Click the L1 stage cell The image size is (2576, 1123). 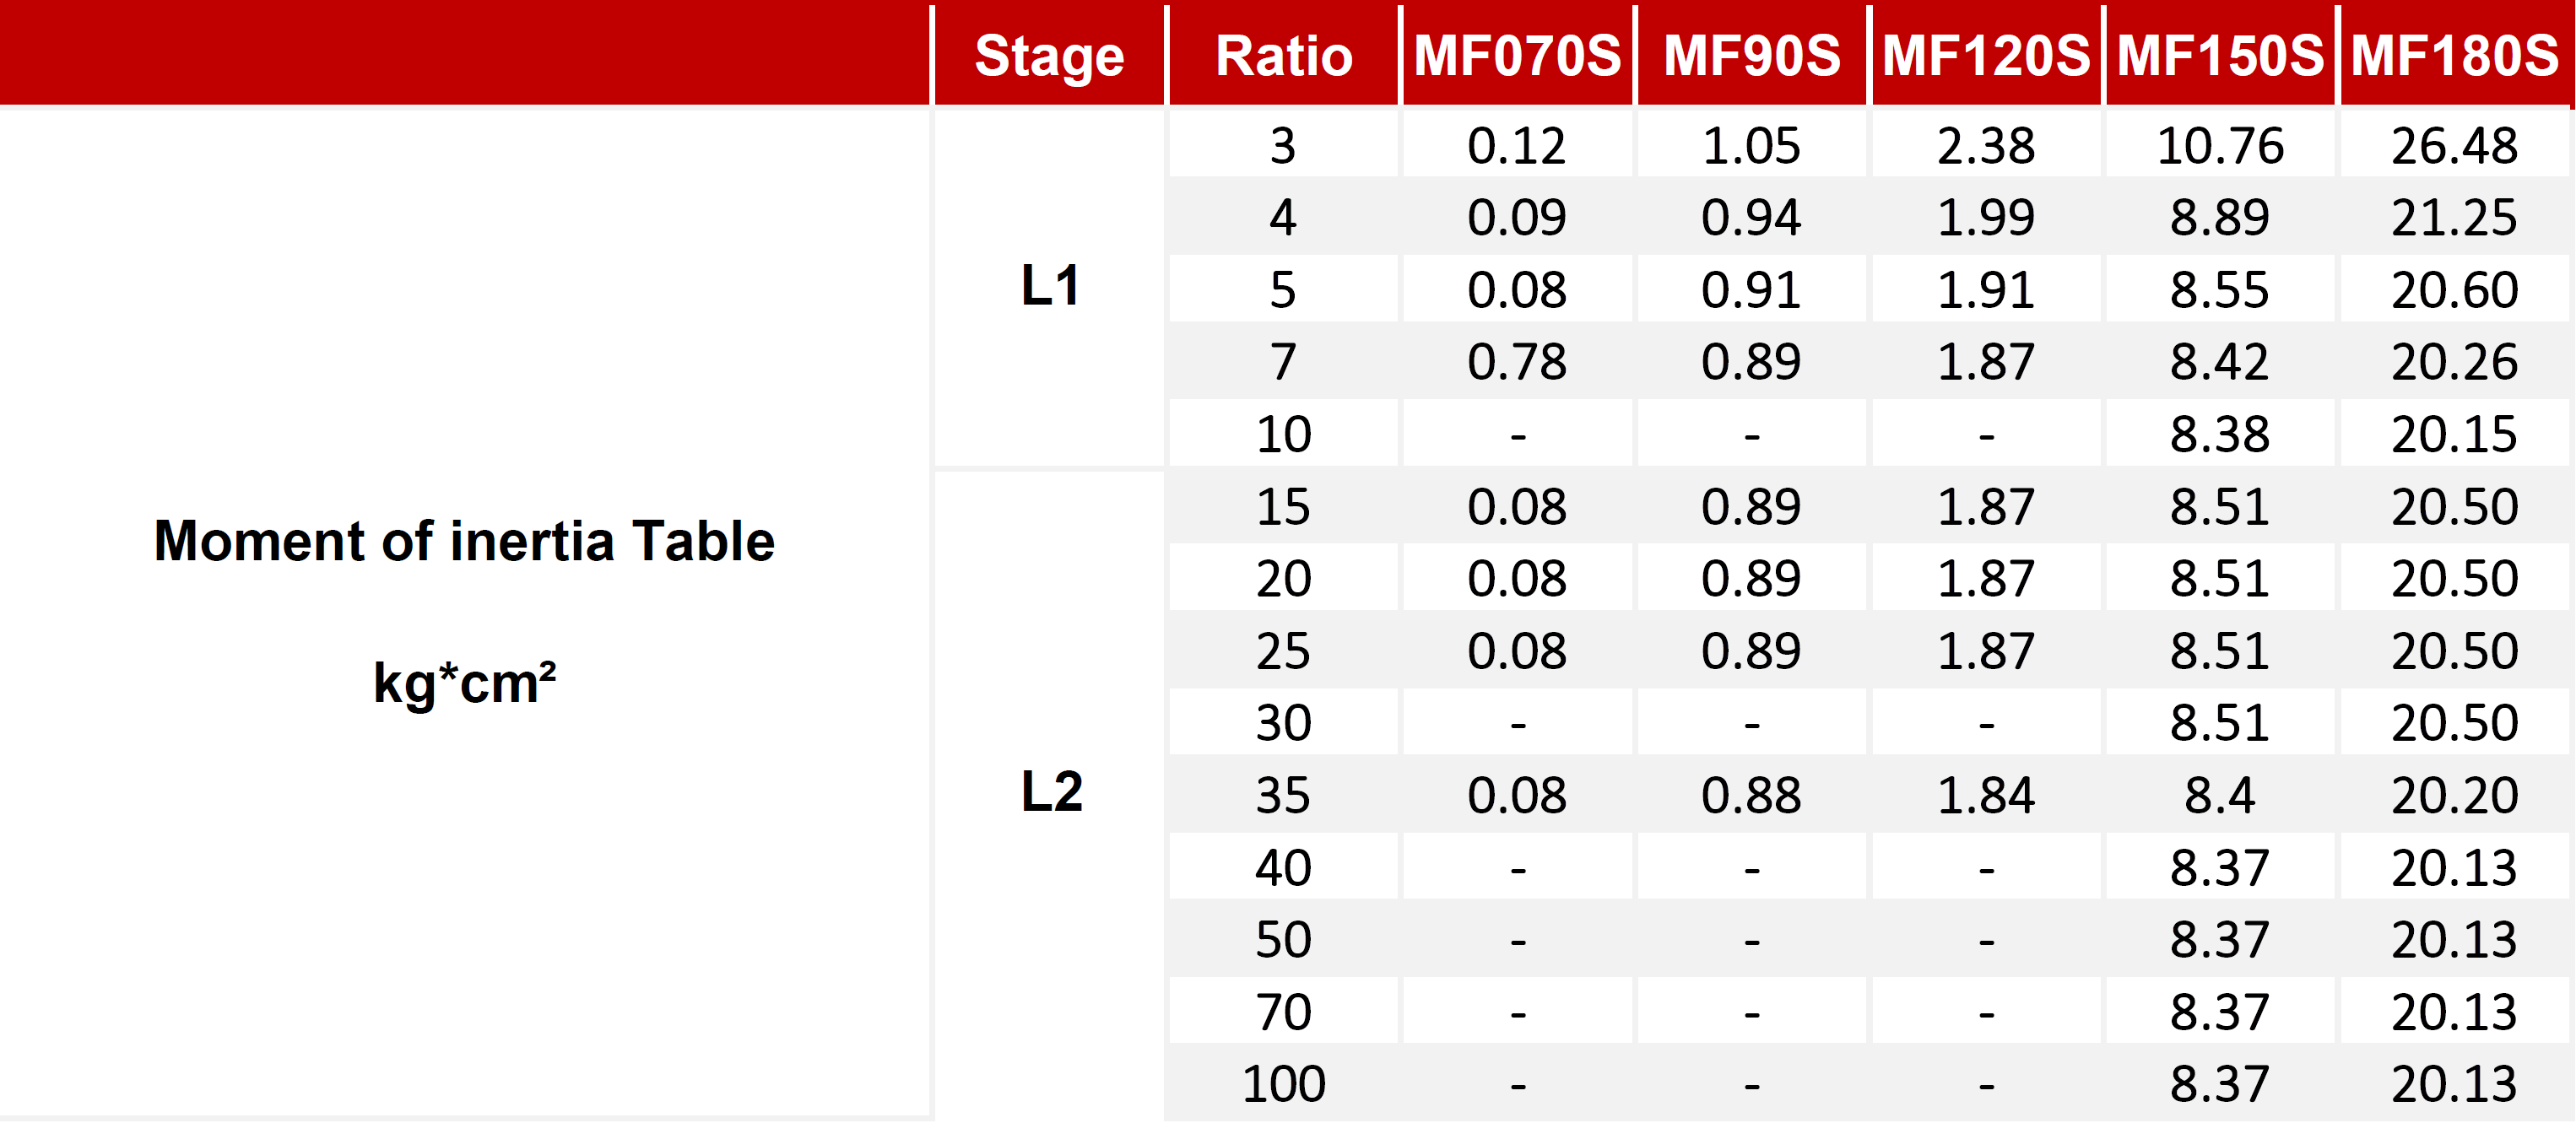coord(1049,286)
